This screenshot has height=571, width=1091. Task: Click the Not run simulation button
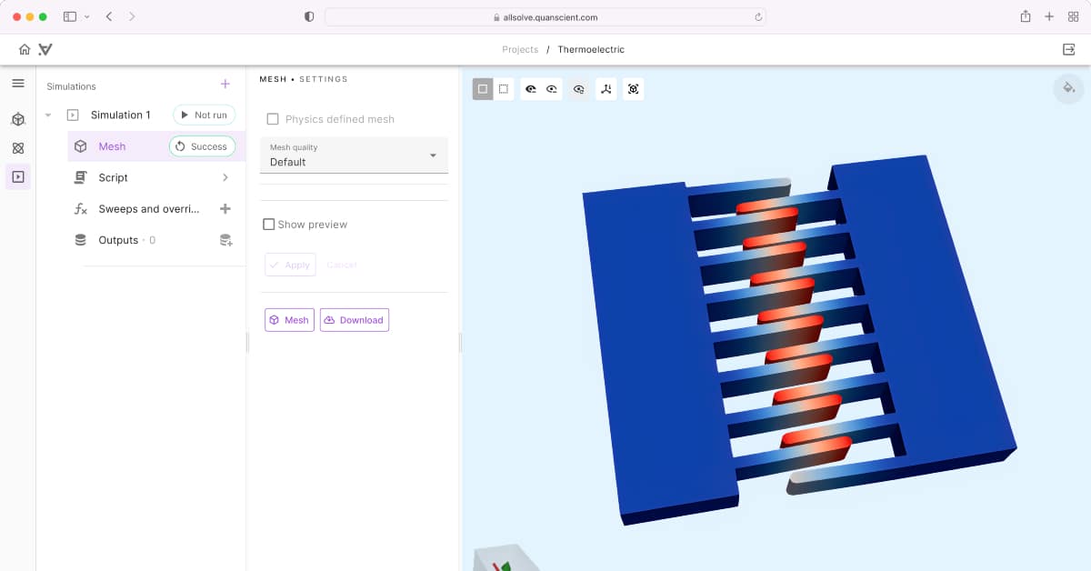tap(205, 115)
